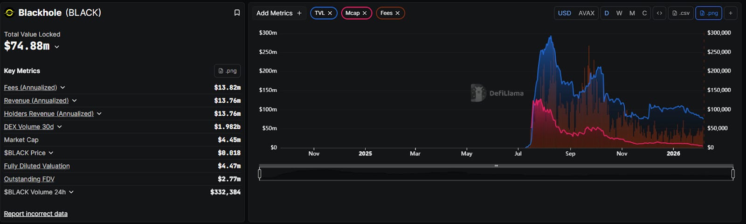This screenshot has width=746, height=224.
Task: Click Outstanding FDV label
Action: pyautogui.click(x=29, y=179)
